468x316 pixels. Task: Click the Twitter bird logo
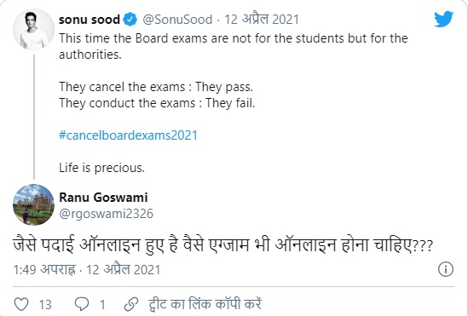444,19
